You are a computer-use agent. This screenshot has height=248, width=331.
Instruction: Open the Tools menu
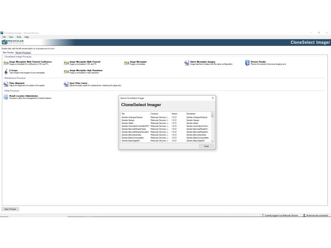click(x=19, y=37)
